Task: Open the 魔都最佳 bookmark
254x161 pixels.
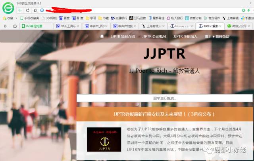Action: coord(156,18)
